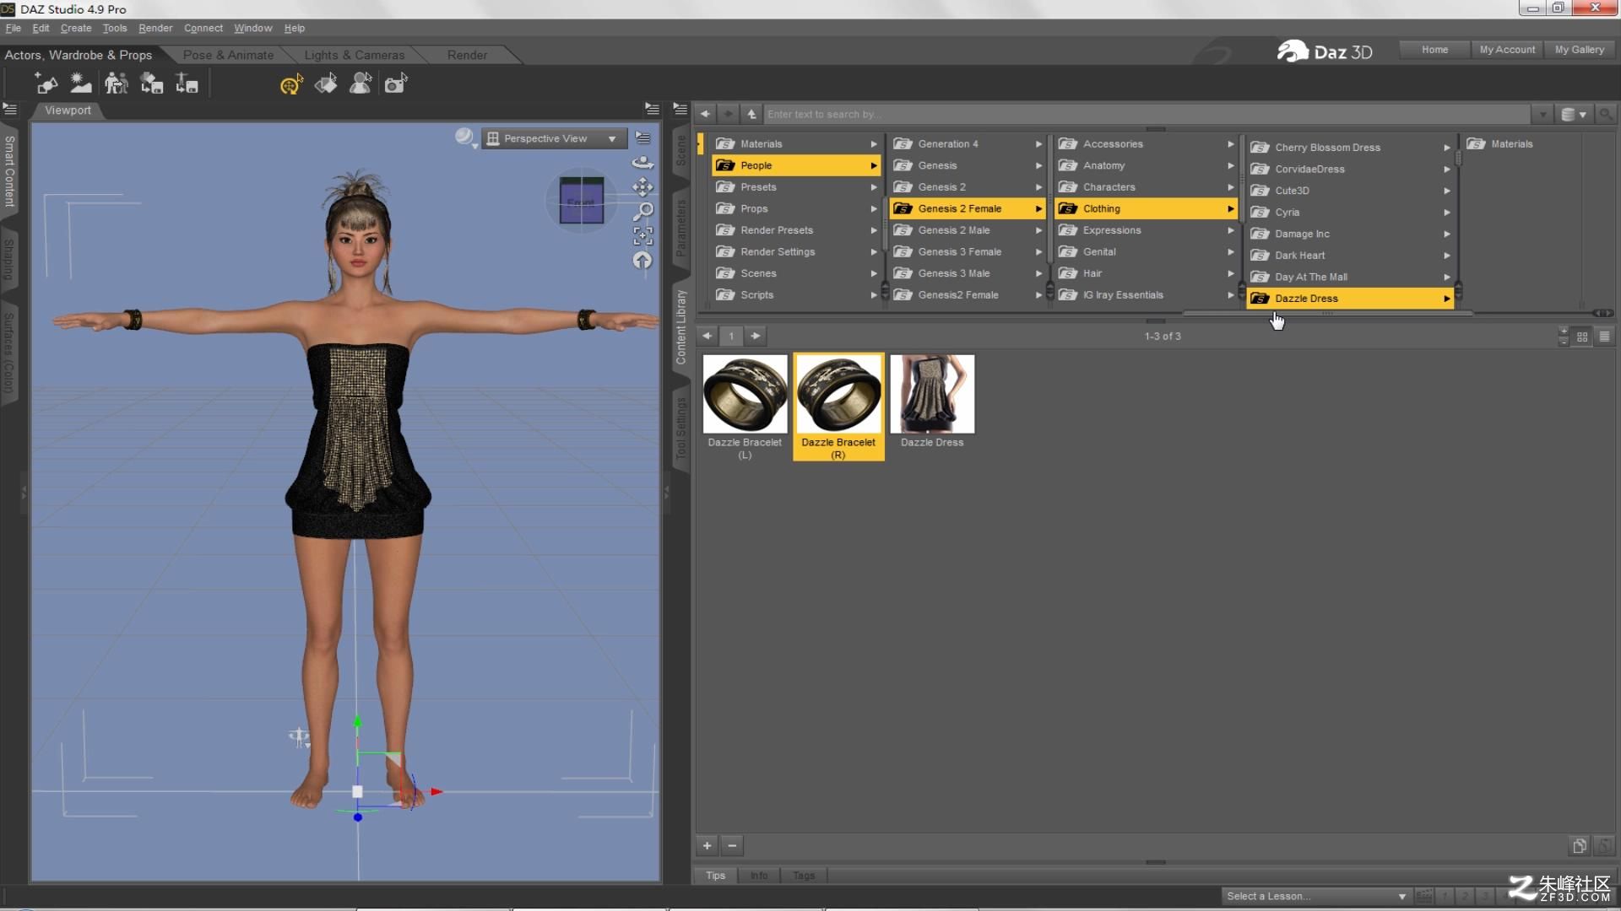
Task: Click the Transfer Utility figures icon
Action: [117, 84]
